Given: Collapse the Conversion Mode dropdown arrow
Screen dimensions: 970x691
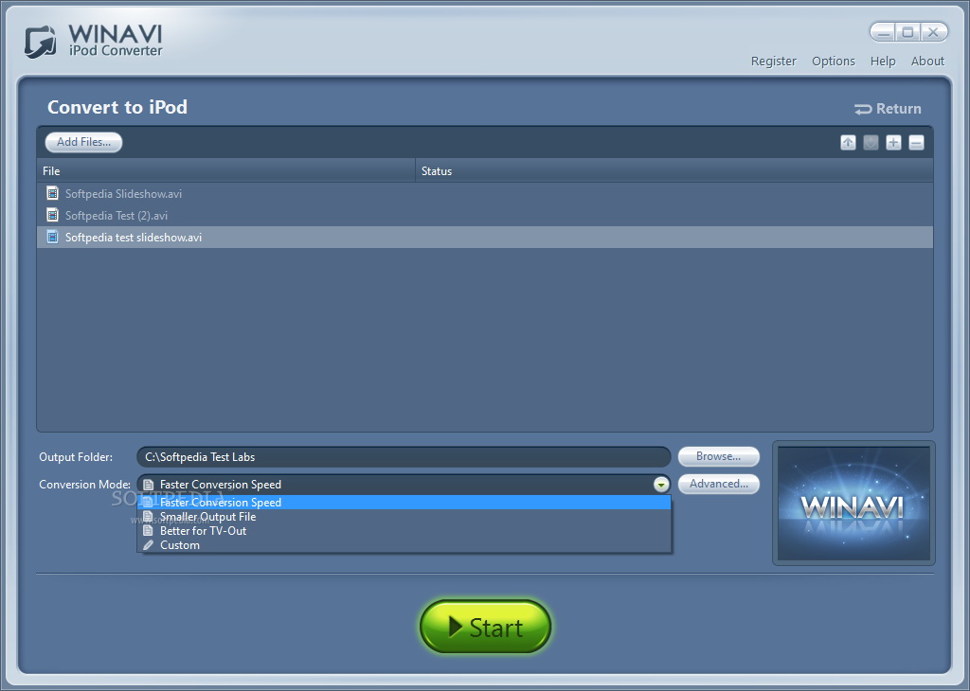Looking at the screenshot, I should pos(660,485).
